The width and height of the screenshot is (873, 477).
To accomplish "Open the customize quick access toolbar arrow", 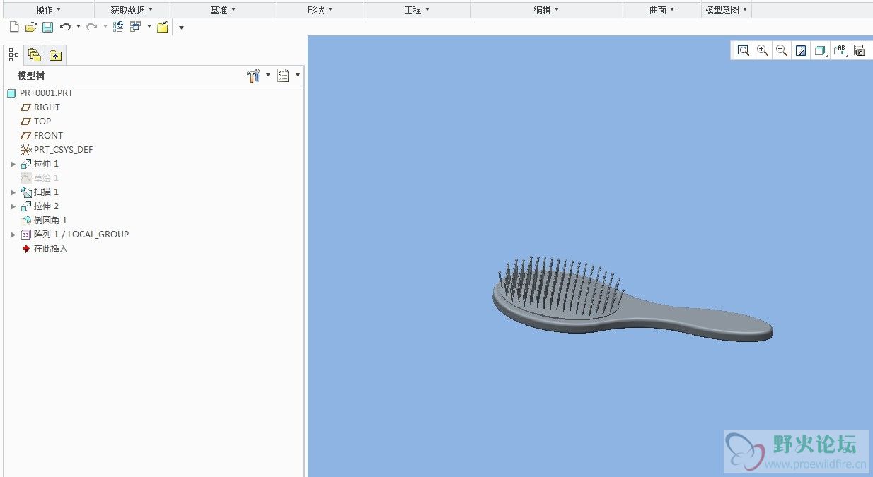I will (181, 27).
